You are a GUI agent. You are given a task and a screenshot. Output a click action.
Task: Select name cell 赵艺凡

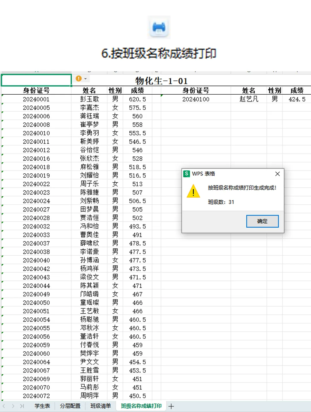[249, 99]
